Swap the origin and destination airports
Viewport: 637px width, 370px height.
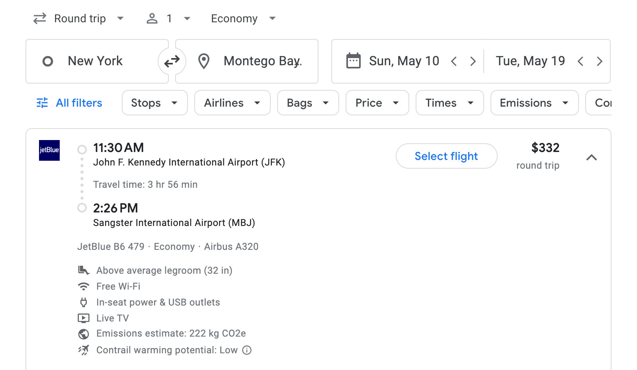172,61
